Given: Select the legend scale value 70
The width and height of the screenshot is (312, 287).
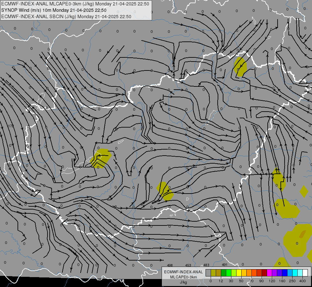Looking at the screenshot, I should (251, 281).
